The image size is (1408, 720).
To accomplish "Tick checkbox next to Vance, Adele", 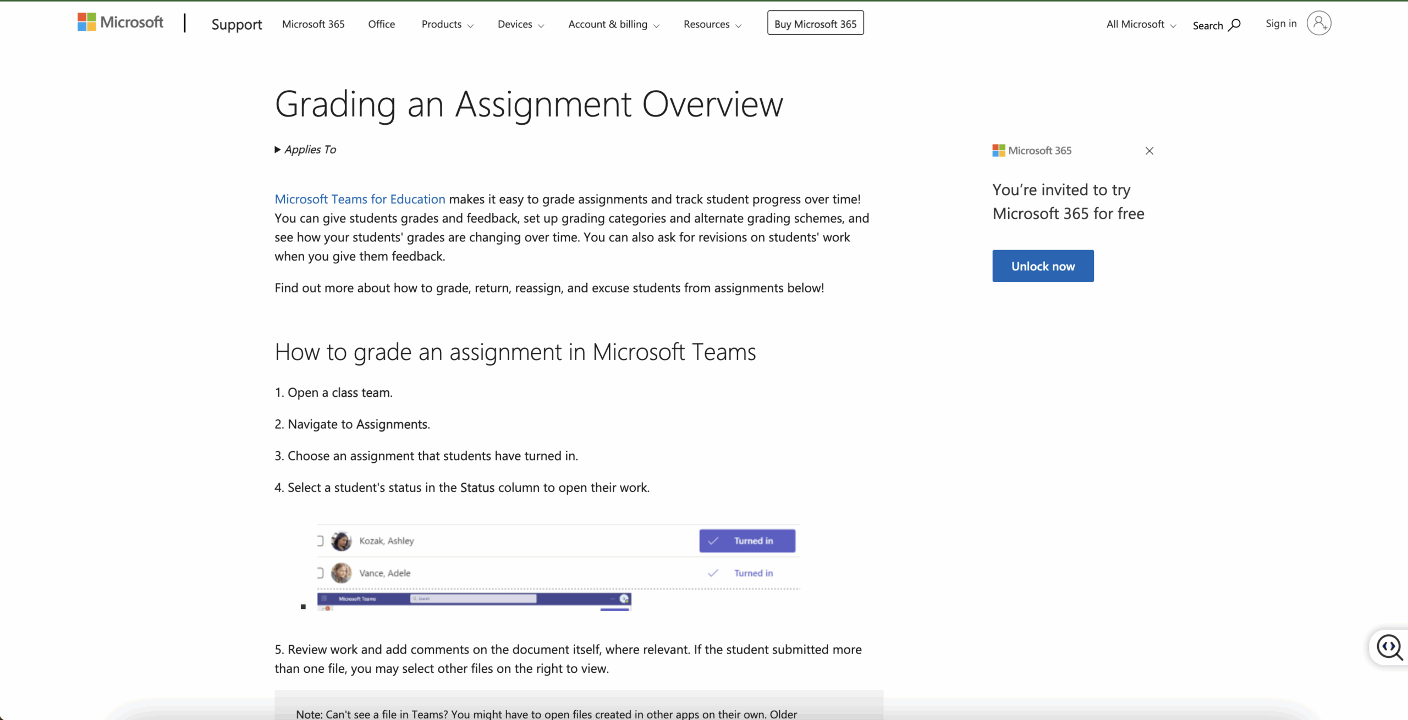I will tap(320, 573).
